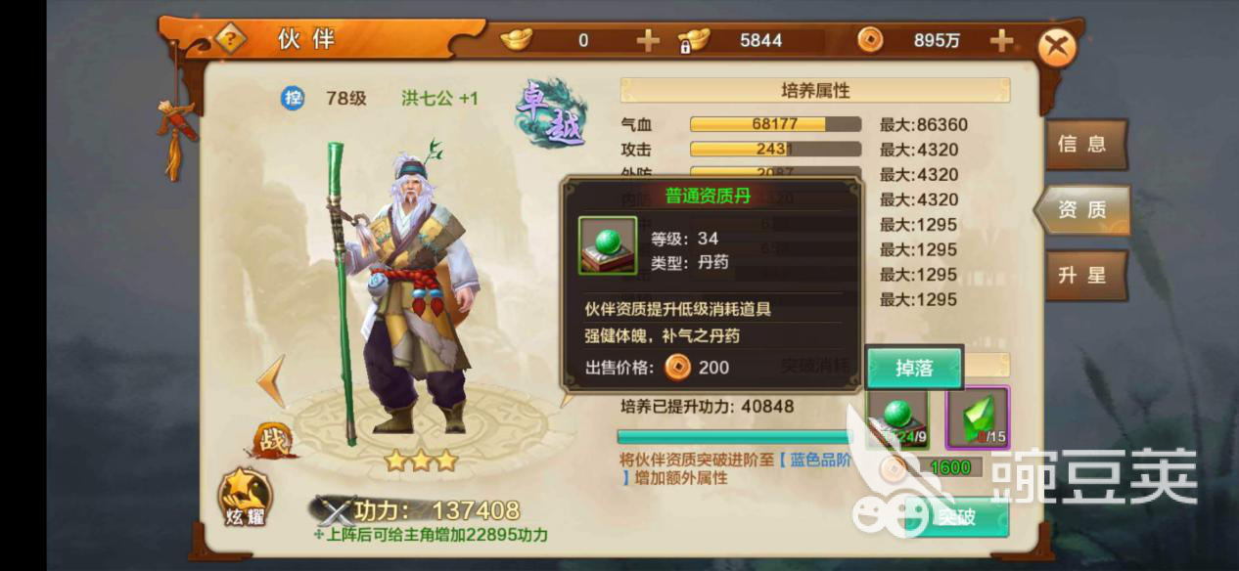Show previous partner with left arrow

[276, 381]
